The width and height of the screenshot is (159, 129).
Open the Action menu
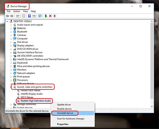click(17, 11)
